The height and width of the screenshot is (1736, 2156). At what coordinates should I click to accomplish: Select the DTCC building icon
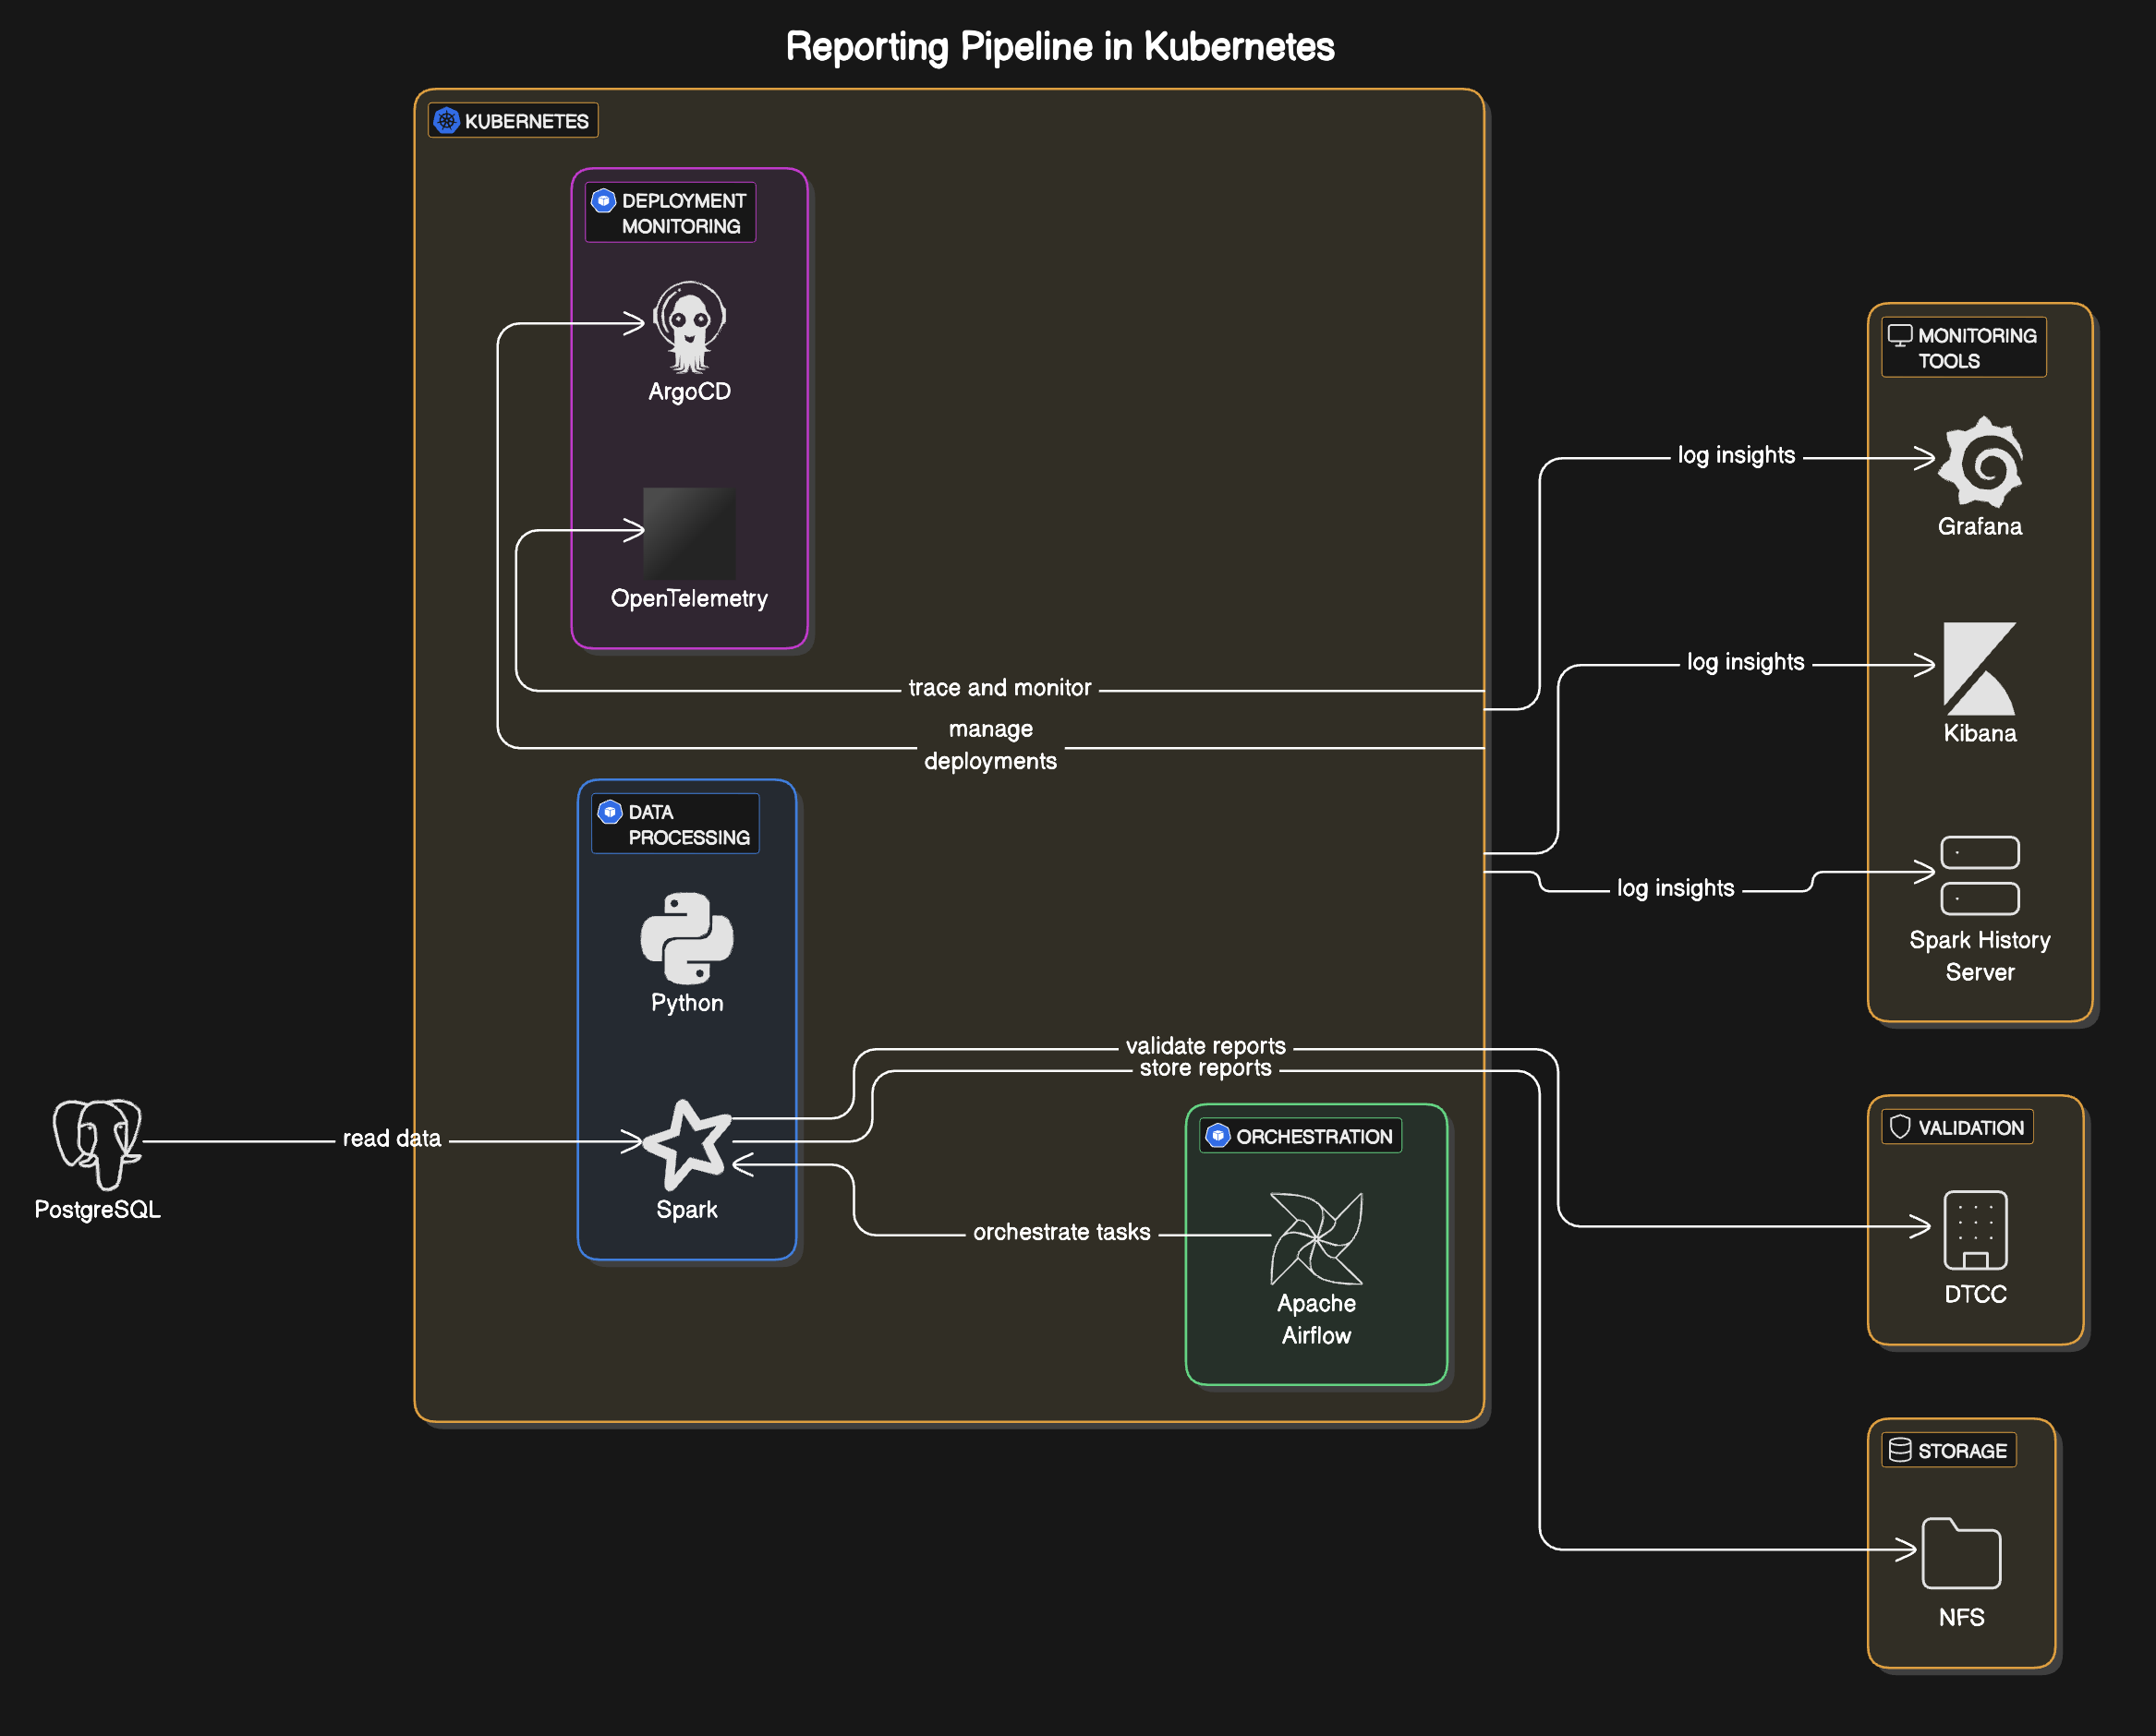tap(1975, 1230)
